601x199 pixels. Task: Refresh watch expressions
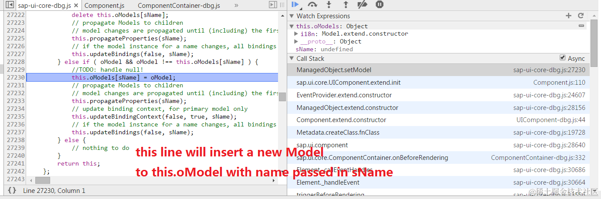[x=581, y=16]
